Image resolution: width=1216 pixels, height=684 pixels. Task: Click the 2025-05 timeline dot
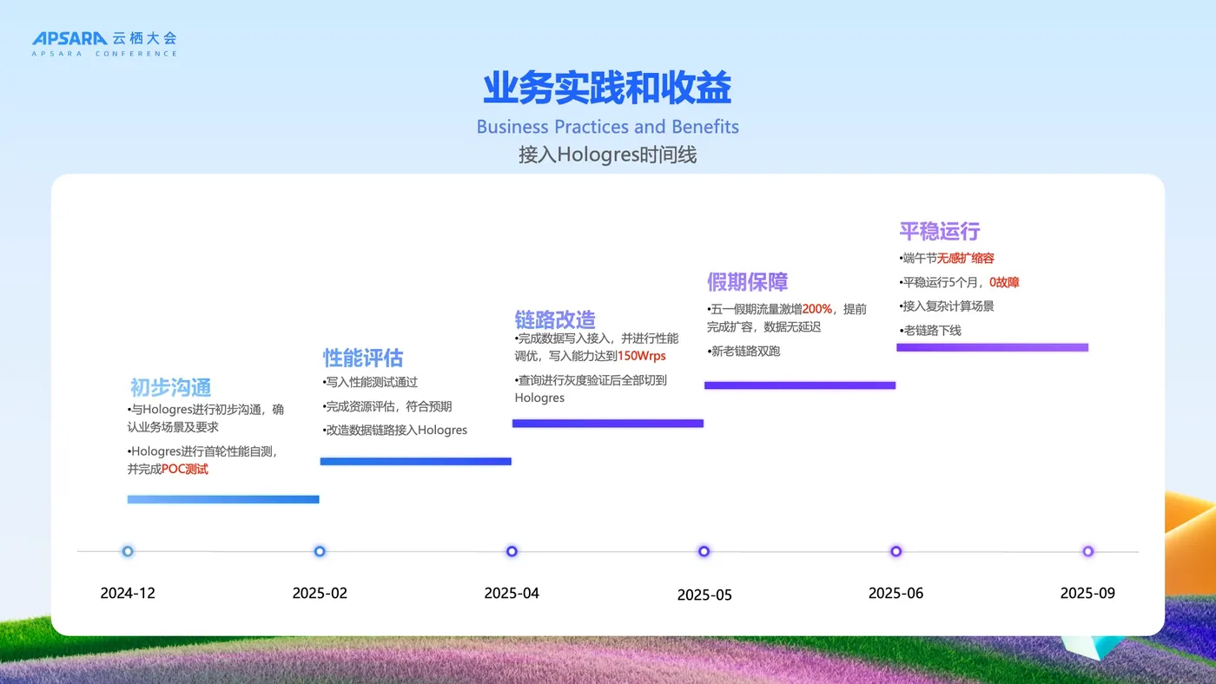coord(704,551)
